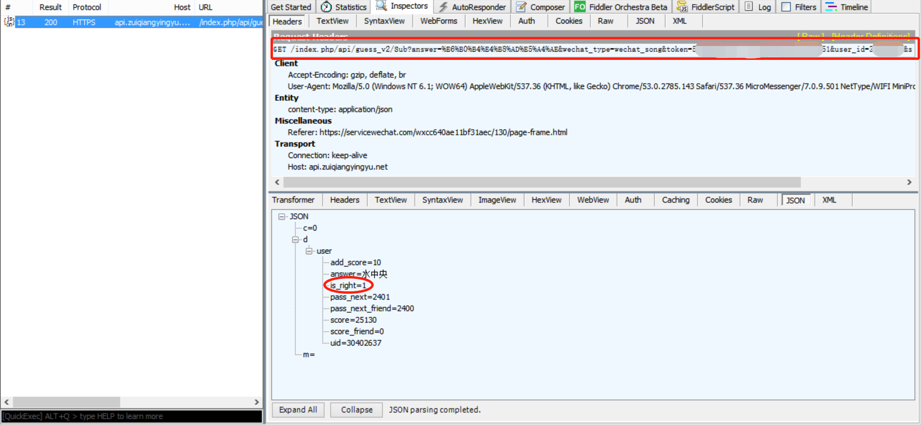Collapse the user tree node

(x=309, y=251)
